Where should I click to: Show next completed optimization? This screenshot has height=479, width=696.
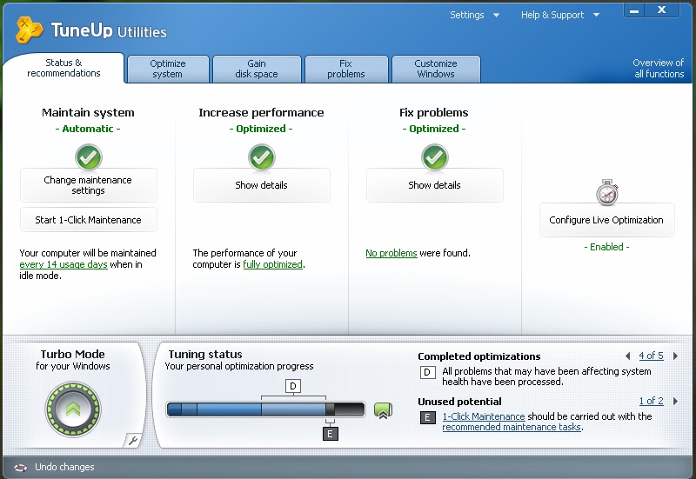coord(676,356)
